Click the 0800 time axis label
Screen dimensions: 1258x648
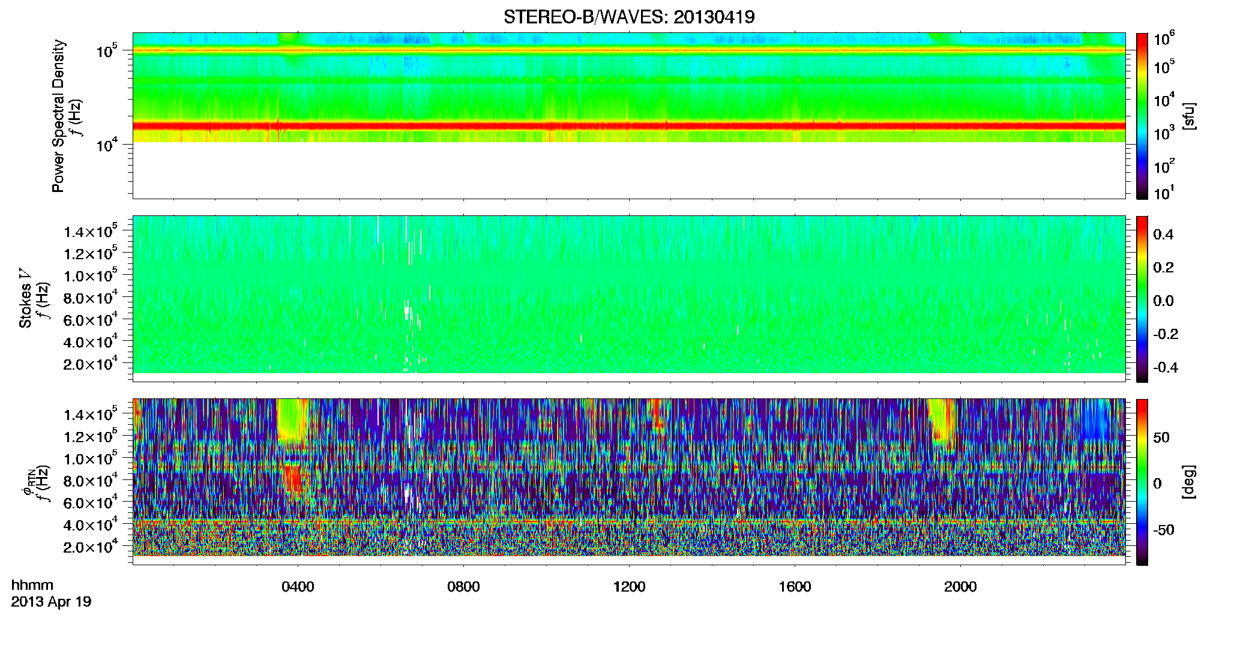point(464,587)
